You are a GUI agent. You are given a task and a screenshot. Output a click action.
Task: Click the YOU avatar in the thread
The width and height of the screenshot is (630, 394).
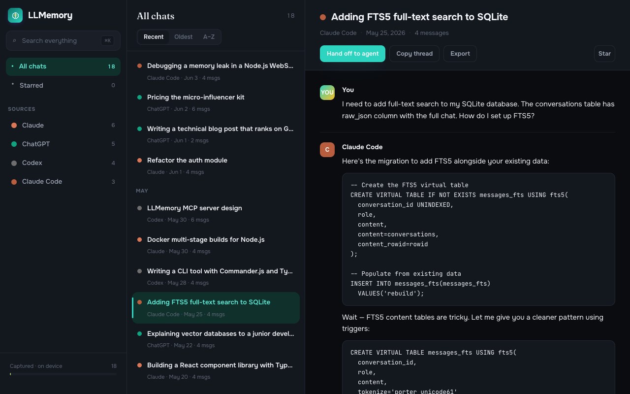coord(327,93)
